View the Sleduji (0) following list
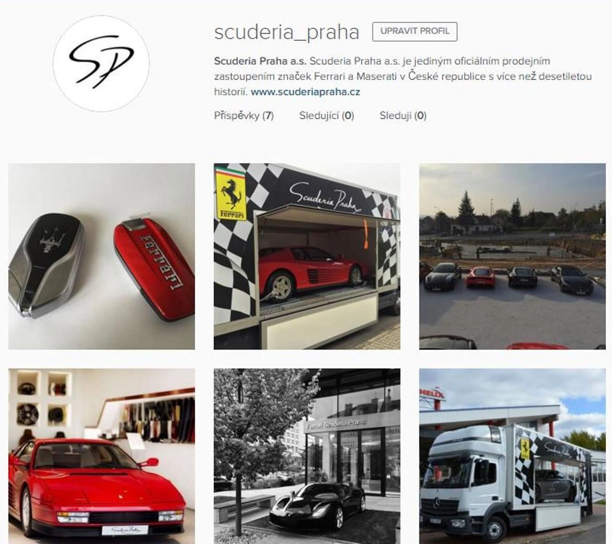 point(403,116)
